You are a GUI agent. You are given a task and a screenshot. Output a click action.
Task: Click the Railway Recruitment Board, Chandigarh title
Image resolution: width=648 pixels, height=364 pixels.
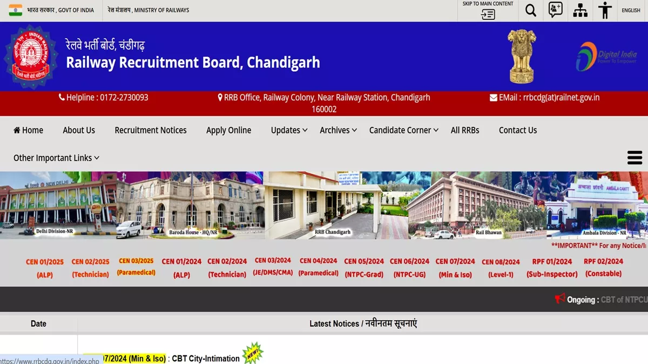coord(193,63)
